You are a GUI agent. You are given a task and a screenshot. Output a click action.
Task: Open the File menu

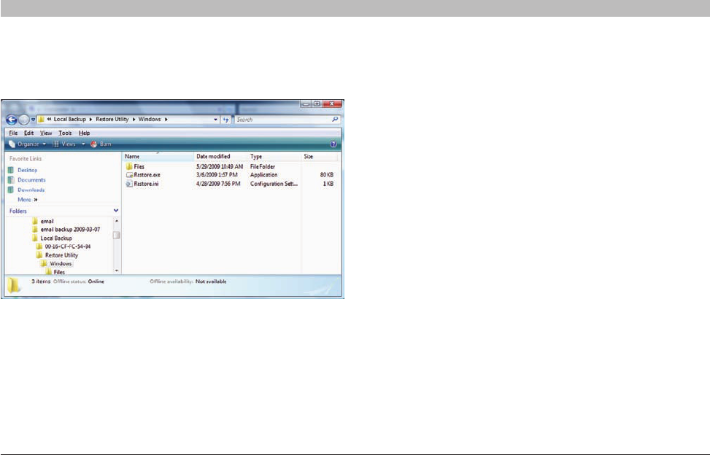(x=13, y=133)
